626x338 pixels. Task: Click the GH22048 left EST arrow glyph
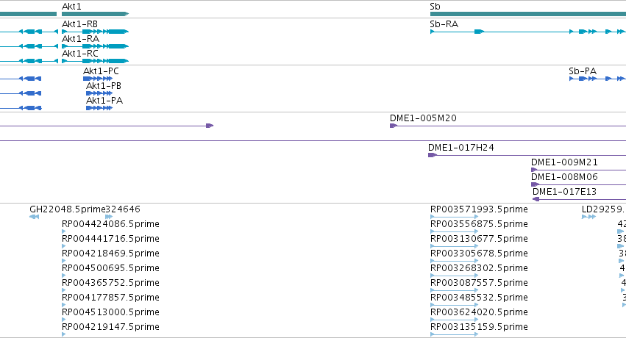[x=35, y=217]
